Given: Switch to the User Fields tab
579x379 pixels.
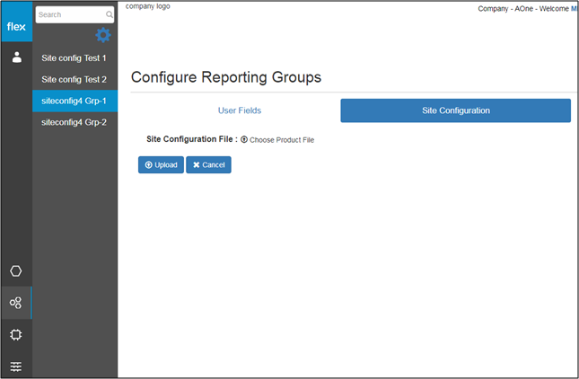Looking at the screenshot, I should [x=240, y=110].
